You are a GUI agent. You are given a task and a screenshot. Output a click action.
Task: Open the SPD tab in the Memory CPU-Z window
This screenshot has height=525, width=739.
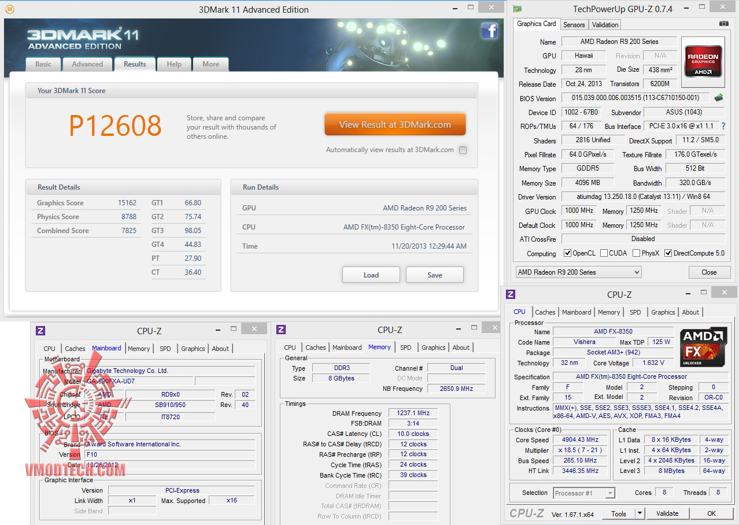(x=406, y=347)
